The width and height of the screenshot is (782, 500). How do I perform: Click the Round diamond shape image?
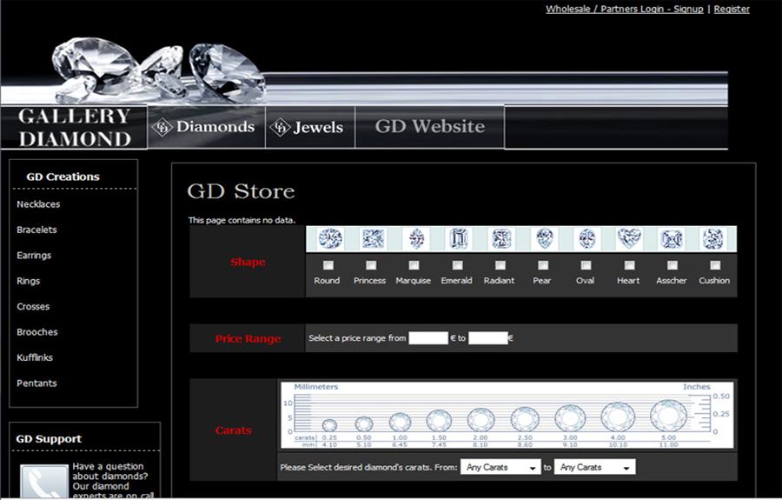[330, 238]
